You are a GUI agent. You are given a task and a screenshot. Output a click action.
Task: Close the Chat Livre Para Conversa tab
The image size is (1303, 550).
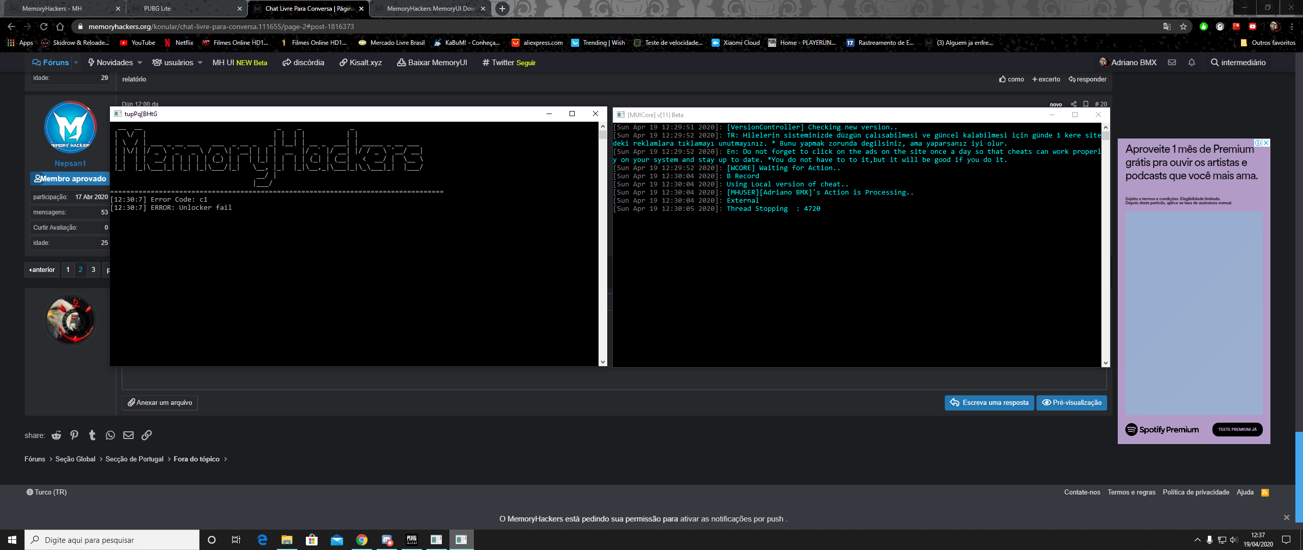point(361,9)
